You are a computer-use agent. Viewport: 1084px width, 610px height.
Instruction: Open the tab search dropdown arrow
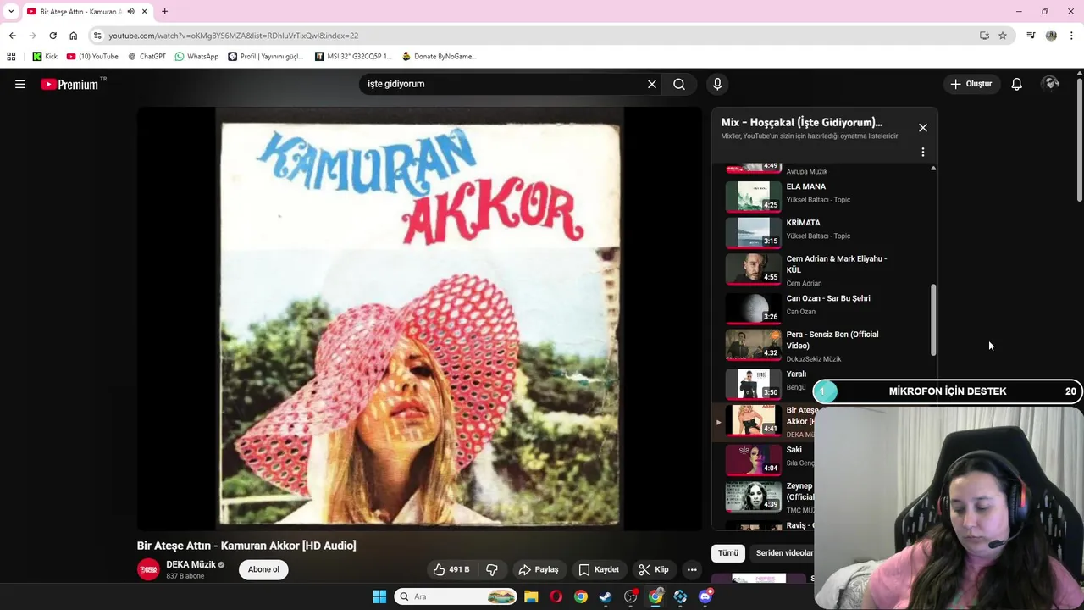[x=11, y=12]
